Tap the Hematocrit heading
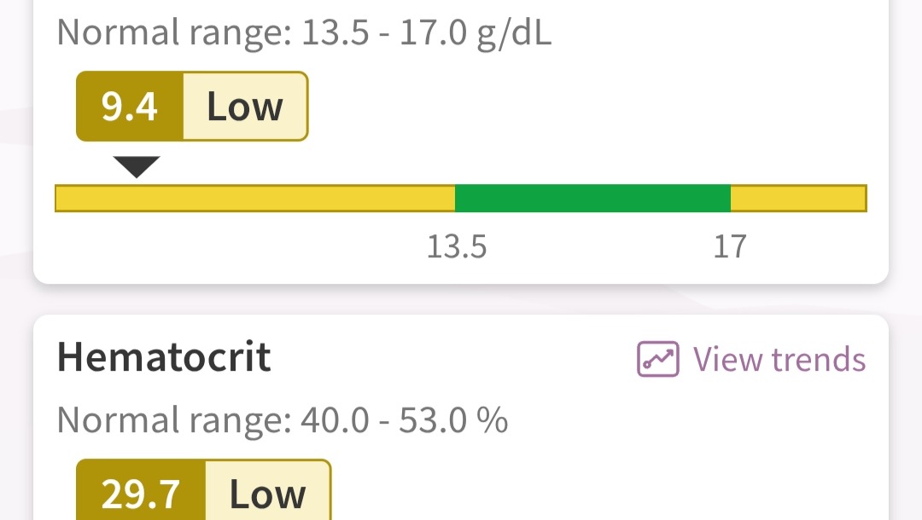 [164, 357]
